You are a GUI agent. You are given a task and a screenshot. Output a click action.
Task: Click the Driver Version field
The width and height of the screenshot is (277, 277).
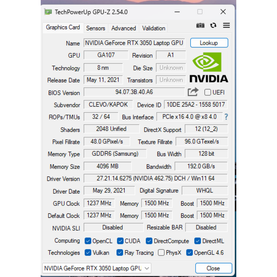click(156, 178)
